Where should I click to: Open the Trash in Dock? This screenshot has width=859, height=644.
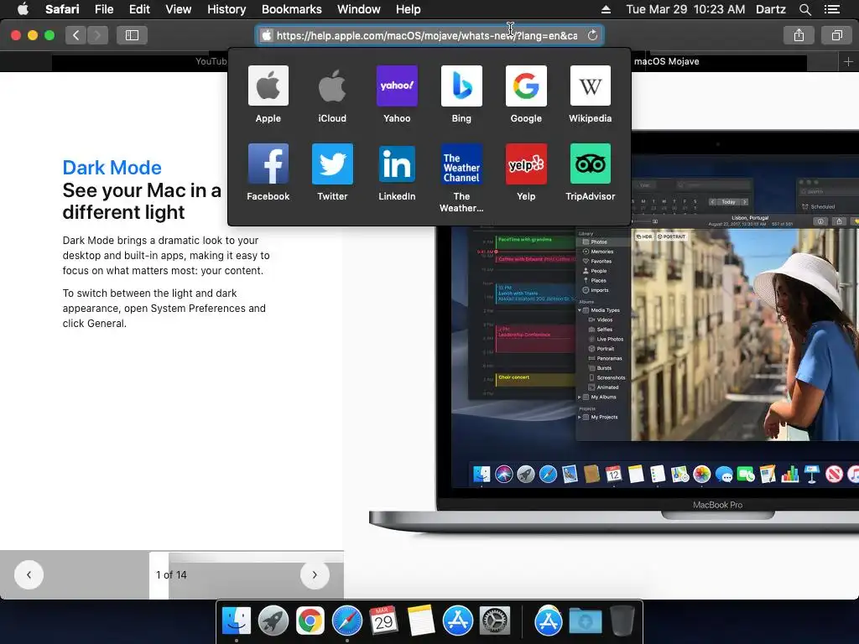(622, 621)
